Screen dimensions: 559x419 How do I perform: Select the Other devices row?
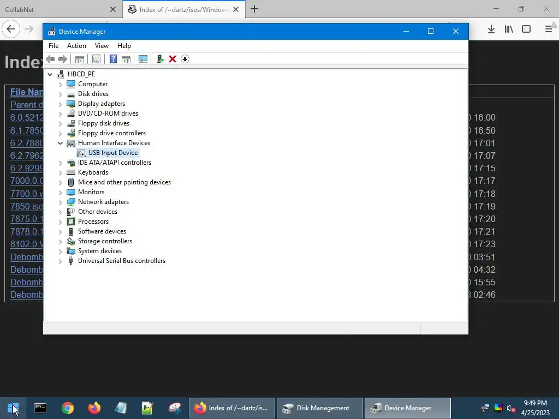point(97,212)
